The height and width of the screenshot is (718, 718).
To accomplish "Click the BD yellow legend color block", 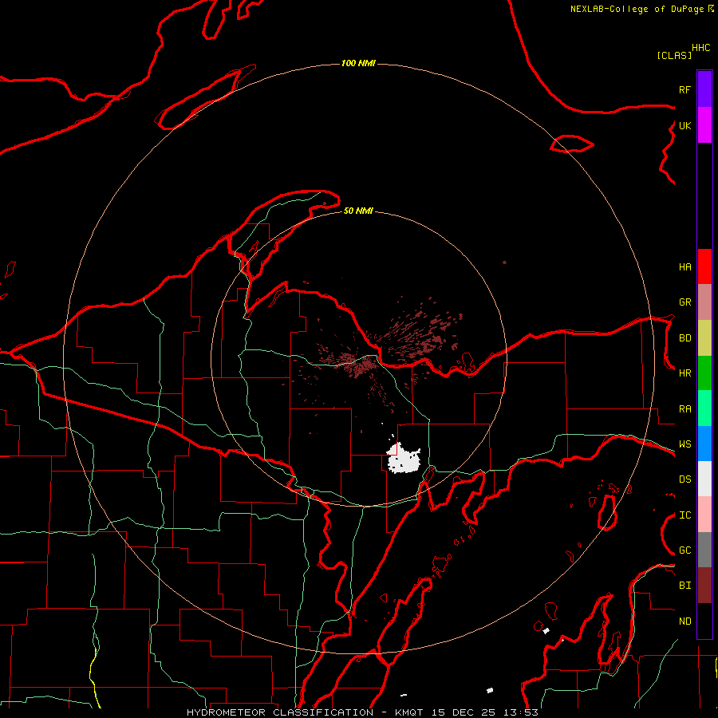I will pos(704,338).
